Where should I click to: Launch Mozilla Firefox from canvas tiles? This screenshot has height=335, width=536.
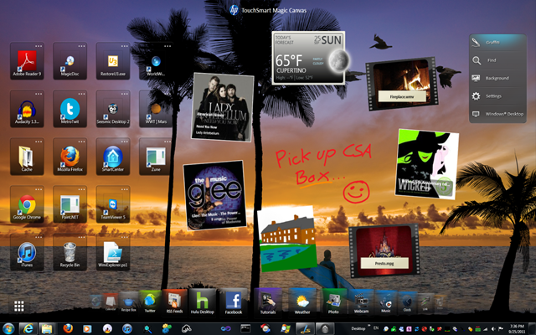click(70, 157)
